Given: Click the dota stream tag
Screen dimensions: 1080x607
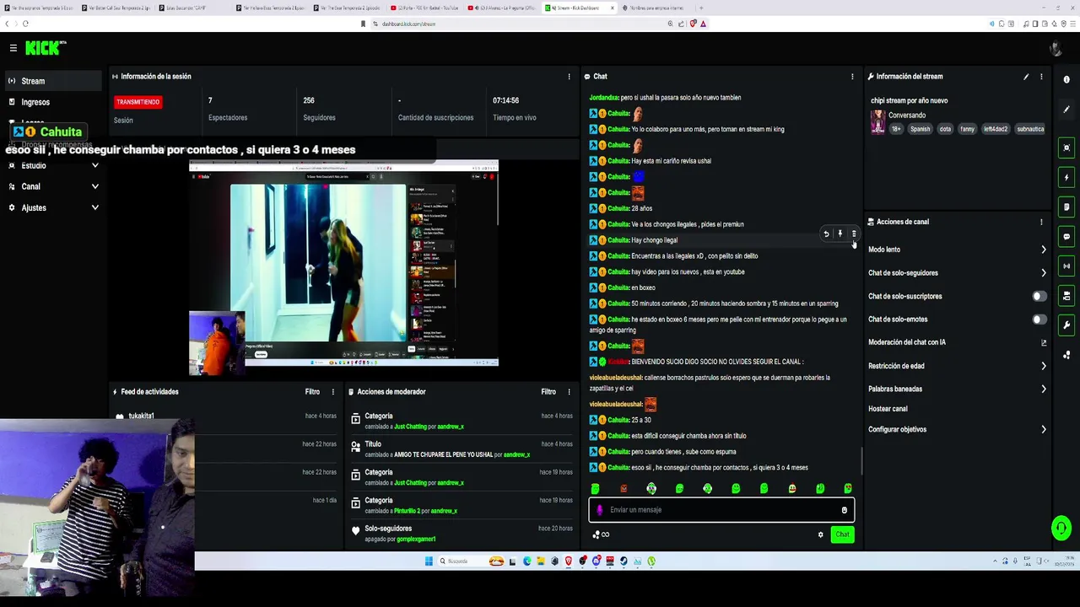Looking at the screenshot, I should (945, 129).
